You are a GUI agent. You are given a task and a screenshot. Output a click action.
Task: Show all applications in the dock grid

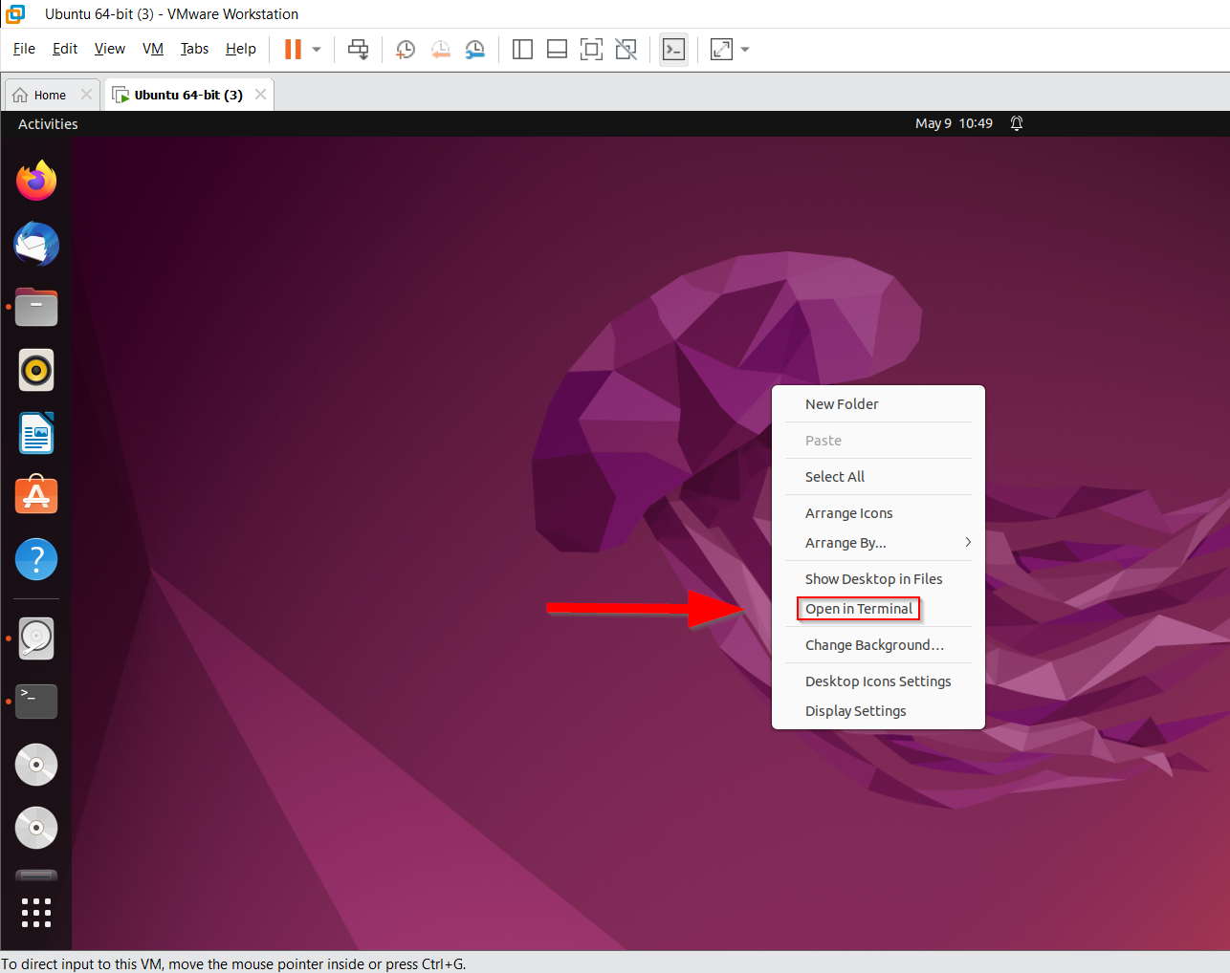pos(35,912)
